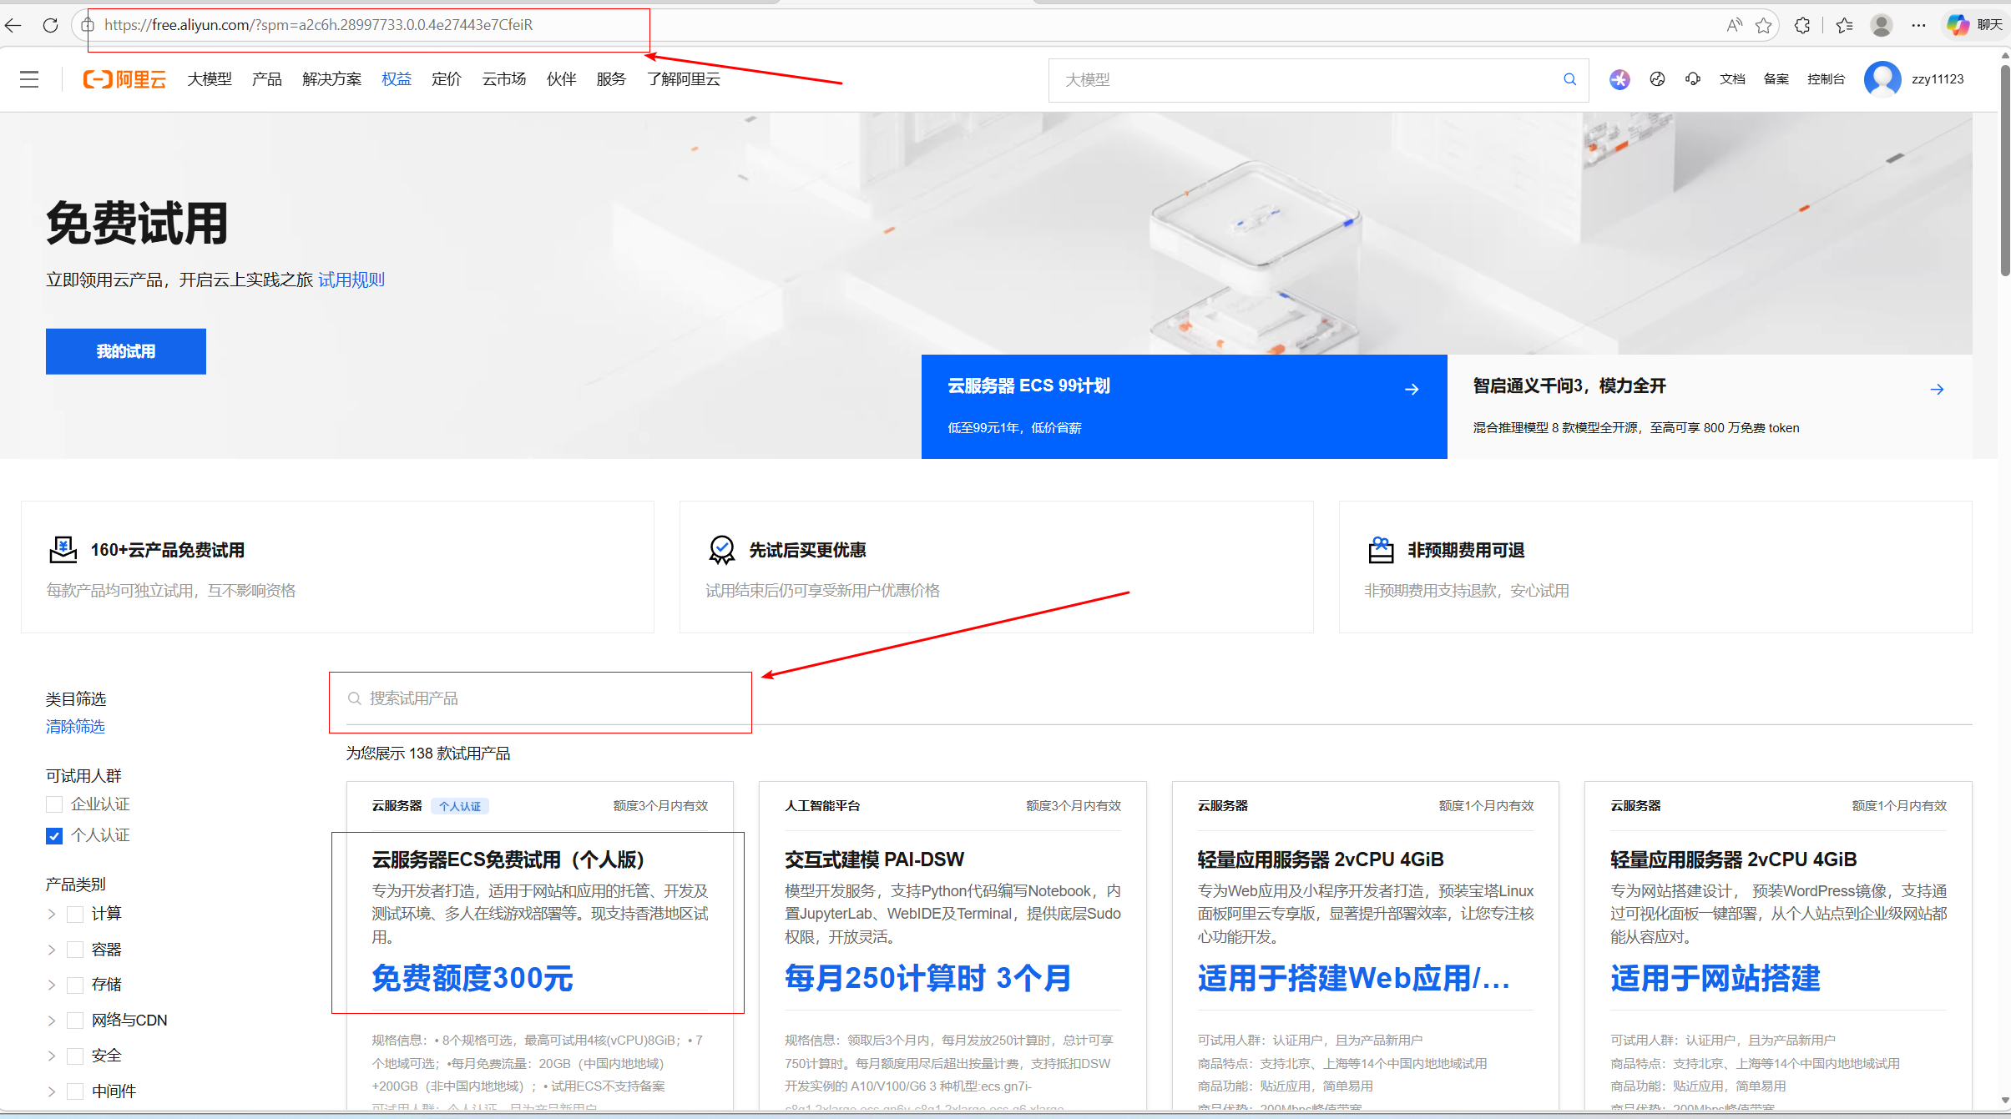The height and width of the screenshot is (1119, 2011).
Task: Expand the 网络与CDN category chevron
Action: 52,1021
